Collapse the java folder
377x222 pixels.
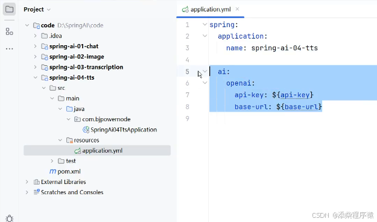pyautogui.click(x=60, y=109)
